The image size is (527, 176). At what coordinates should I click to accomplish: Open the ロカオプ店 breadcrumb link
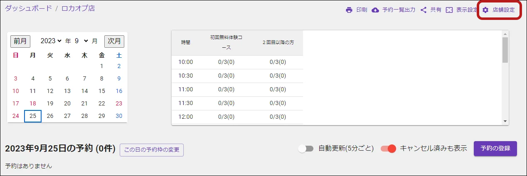[x=78, y=8]
